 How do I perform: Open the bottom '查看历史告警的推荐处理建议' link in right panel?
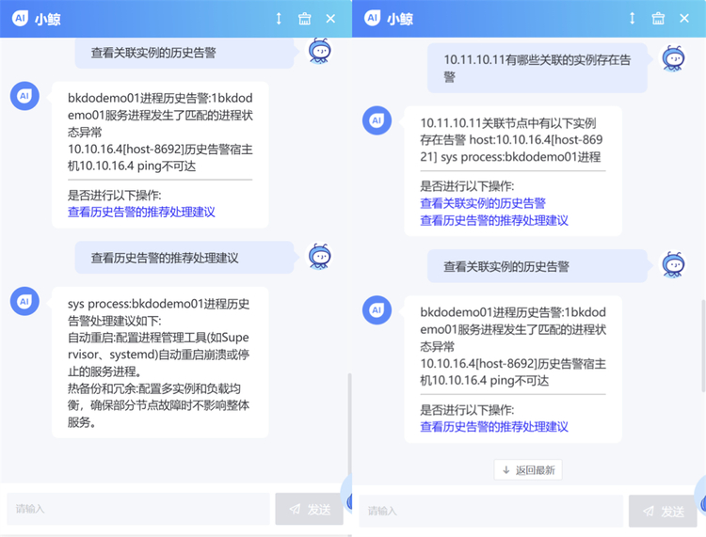pos(493,427)
